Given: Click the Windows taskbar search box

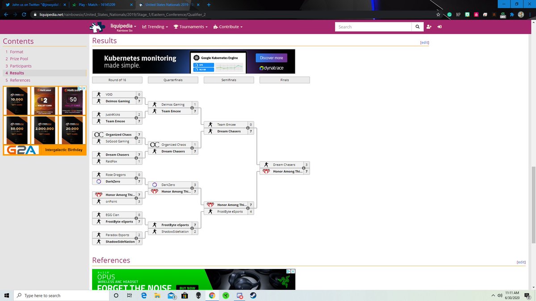Looking at the screenshot, I should [x=60, y=296].
